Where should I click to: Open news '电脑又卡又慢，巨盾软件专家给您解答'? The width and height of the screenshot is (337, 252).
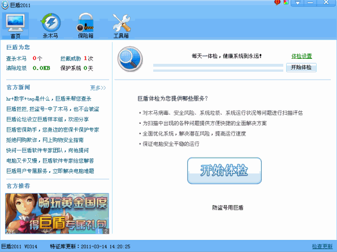click(50, 160)
